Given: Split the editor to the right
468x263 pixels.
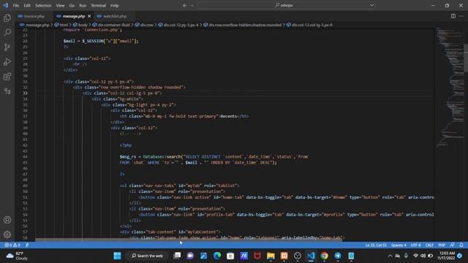Looking at the screenshot, I should [453, 16].
